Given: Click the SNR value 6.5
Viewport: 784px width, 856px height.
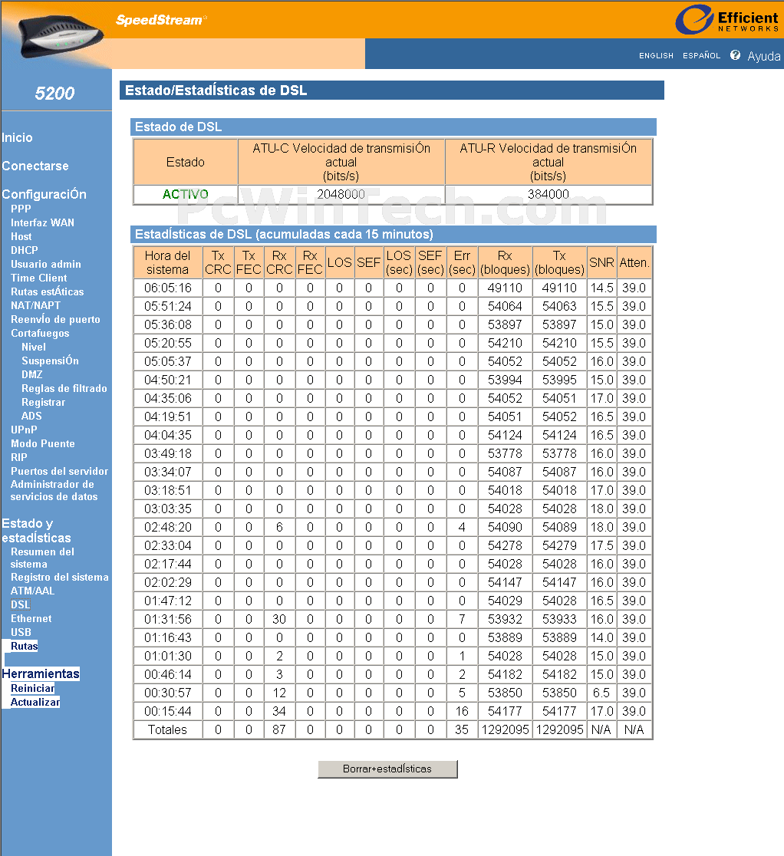Looking at the screenshot, I should coord(601,693).
